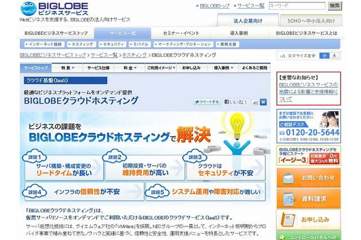Click the blue BIGLOBE share icon
Image resolution: width=361 pixels, height=240 pixels.
click(x=263, y=102)
